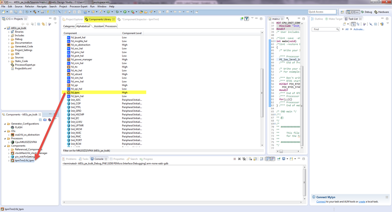Open the Run button dropdown arrow
Viewport: 392px width, 212px height.
[x=128, y=12]
